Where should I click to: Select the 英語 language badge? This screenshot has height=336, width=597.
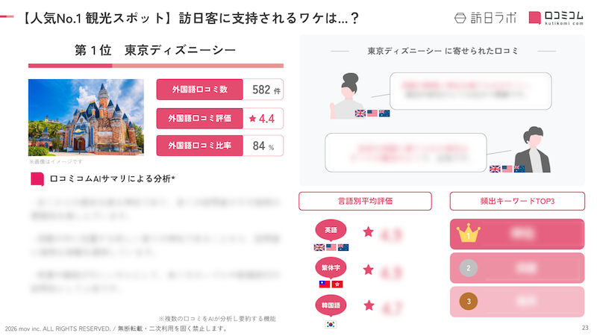pyautogui.click(x=331, y=230)
